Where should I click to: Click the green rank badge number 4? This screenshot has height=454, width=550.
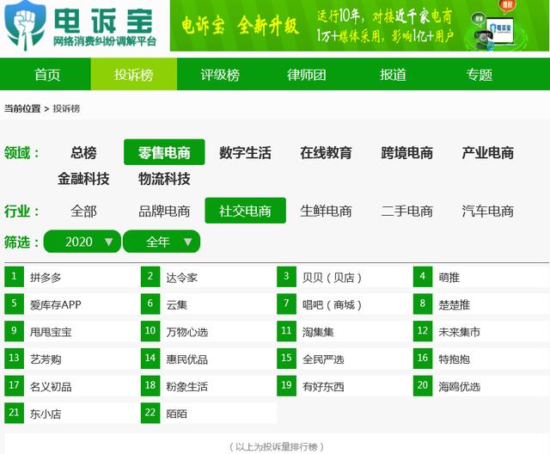tap(423, 277)
